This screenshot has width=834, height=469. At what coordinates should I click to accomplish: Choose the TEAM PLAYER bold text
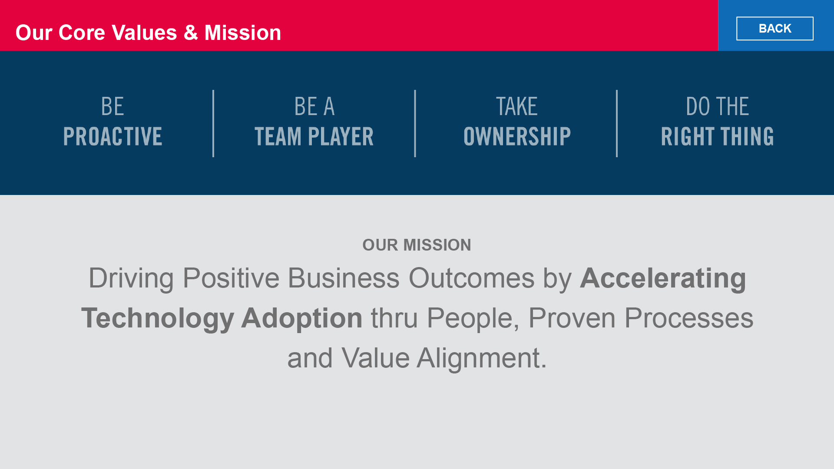point(314,136)
